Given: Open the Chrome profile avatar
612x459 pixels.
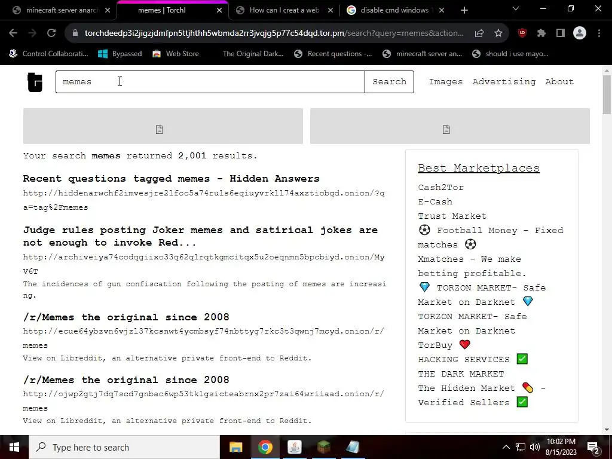Looking at the screenshot, I should 580,33.
